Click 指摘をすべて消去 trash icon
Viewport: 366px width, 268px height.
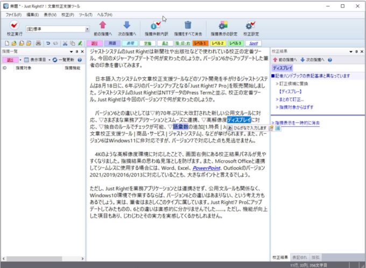click(x=188, y=28)
